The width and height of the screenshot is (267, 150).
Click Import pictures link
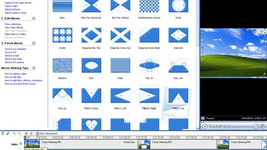click(13, 9)
